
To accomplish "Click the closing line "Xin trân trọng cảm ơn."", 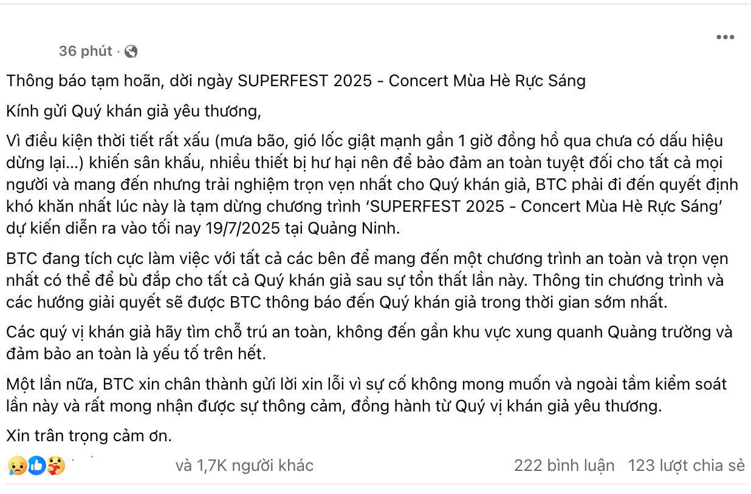I will point(90,435).
